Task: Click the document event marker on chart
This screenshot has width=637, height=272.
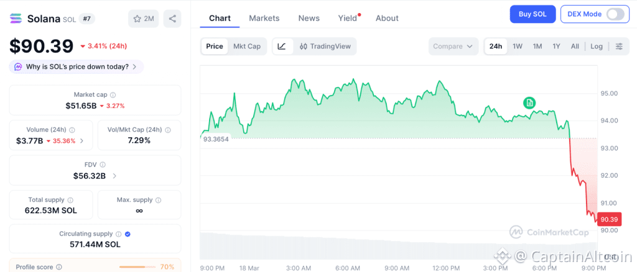Action: tap(529, 102)
